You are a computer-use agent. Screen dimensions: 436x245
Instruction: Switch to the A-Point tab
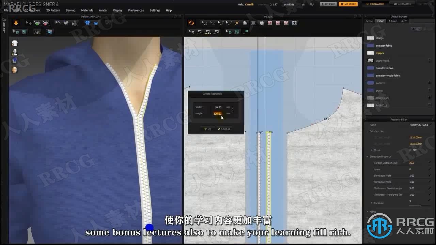pyautogui.click(x=393, y=21)
